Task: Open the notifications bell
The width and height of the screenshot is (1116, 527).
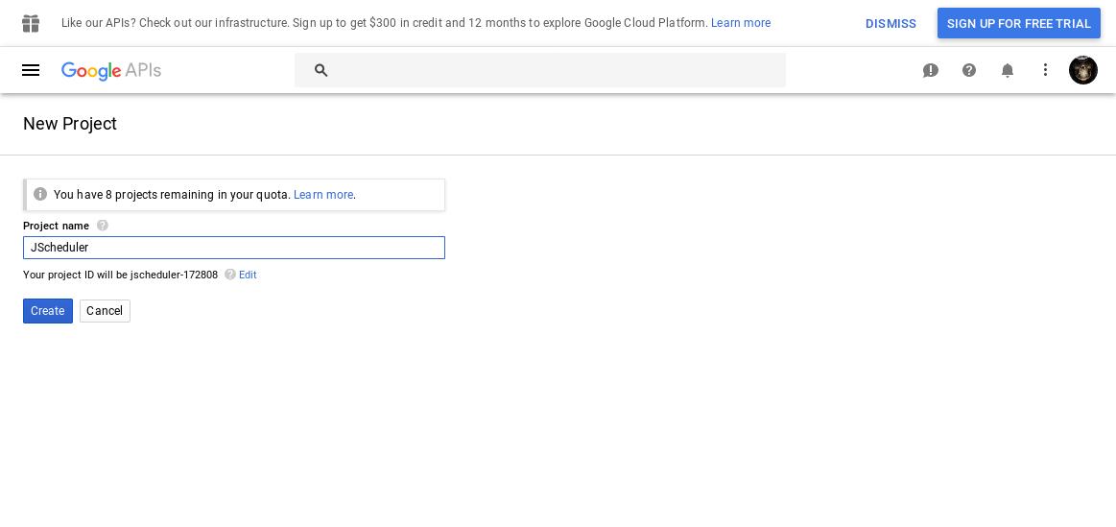Action: (x=1008, y=70)
